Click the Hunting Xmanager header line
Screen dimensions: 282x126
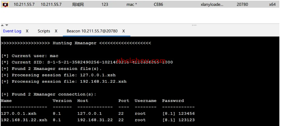tap(76, 43)
